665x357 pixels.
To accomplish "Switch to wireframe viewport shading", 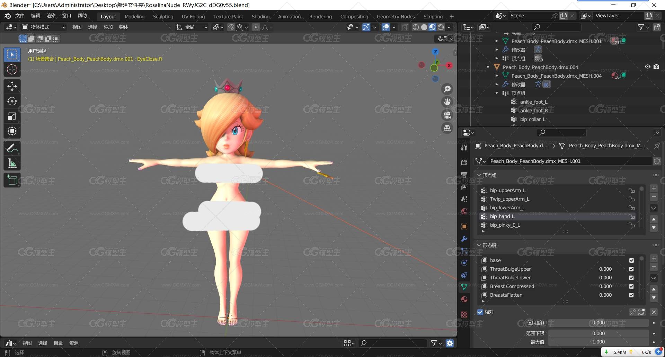I will pyautogui.click(x=416, y=27).
